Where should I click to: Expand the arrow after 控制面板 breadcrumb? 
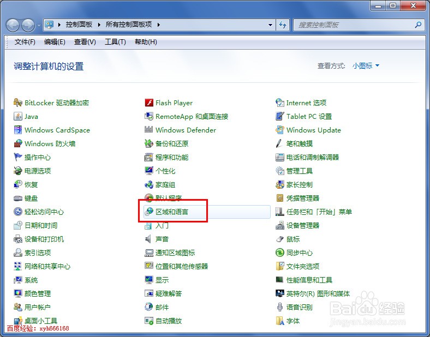click(99, 25)
